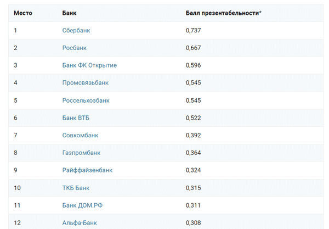Open the ТКБ Банк link
The width and height of the screenshot is (329, 229).
[76, 188]
